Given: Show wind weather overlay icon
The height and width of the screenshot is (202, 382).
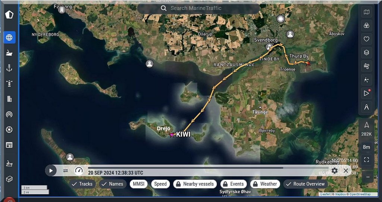Looking at the screenshot, I should (366, 66).
